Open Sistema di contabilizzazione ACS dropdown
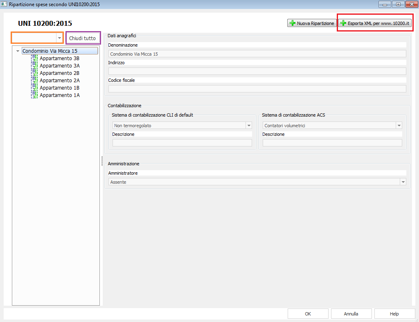 399,126
